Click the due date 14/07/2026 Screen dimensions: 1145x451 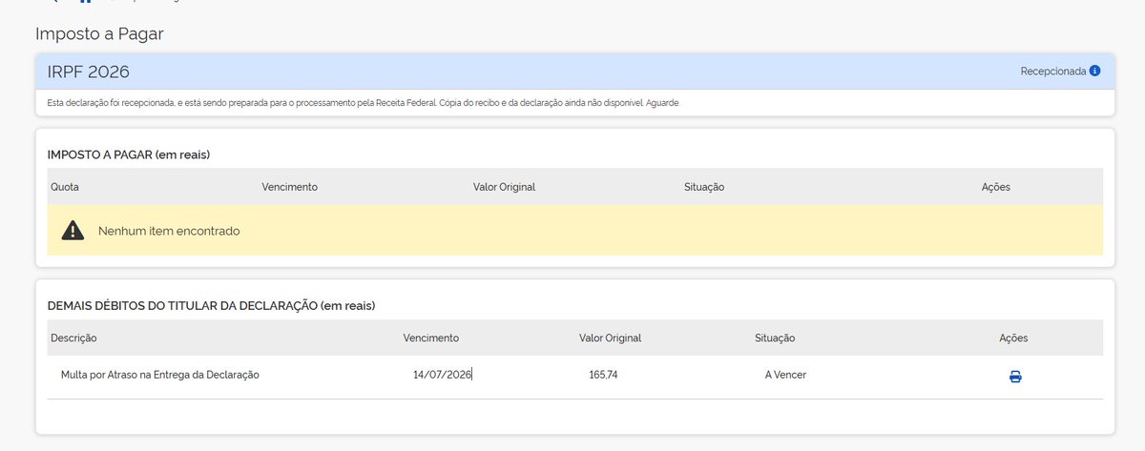pyautogui.click(x=443, y=376)
